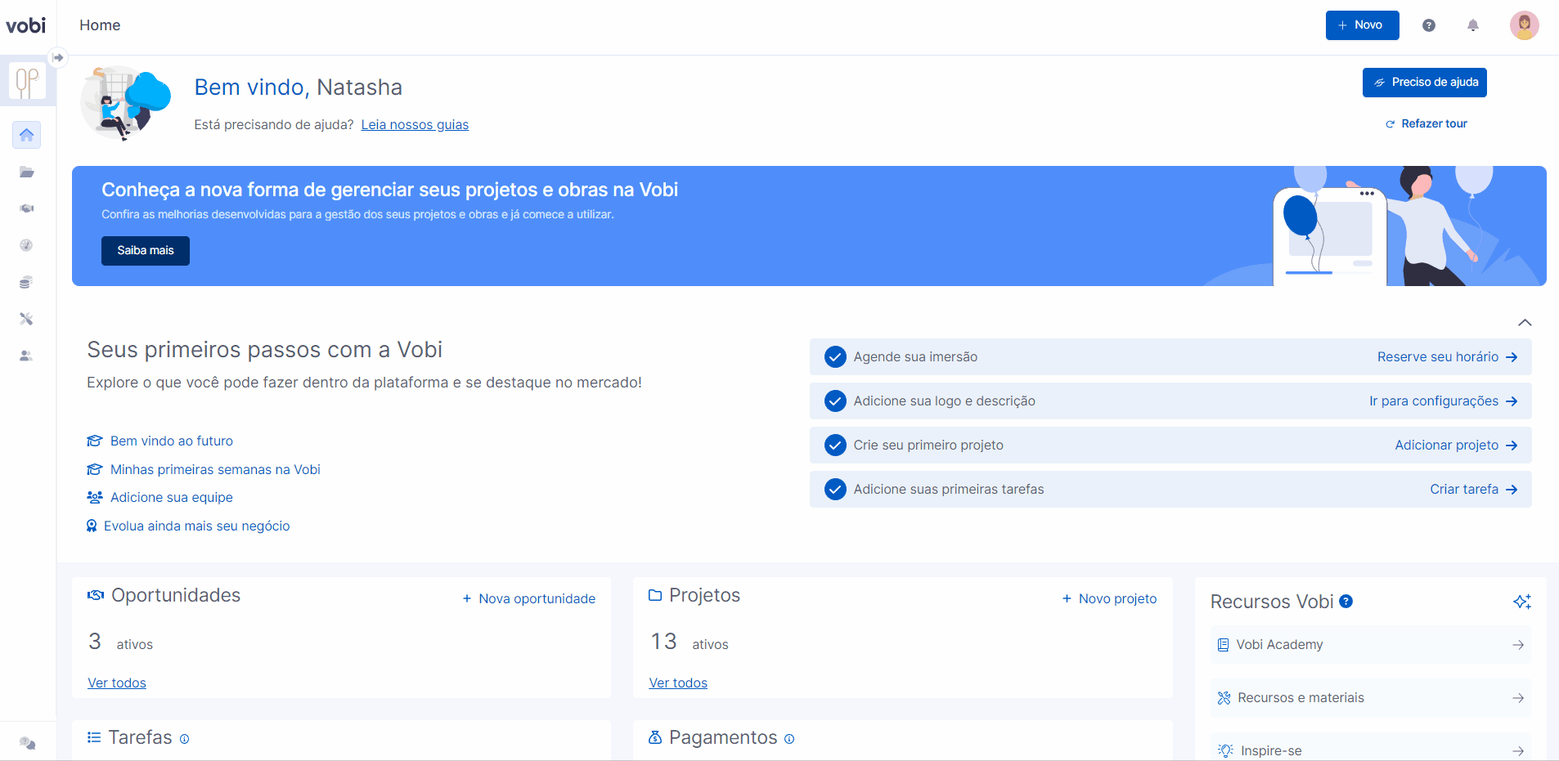The image size is (1559, 761).
Task: Open the gauge dashboard icon in the sidebar
Action: (x=27, y=245)
